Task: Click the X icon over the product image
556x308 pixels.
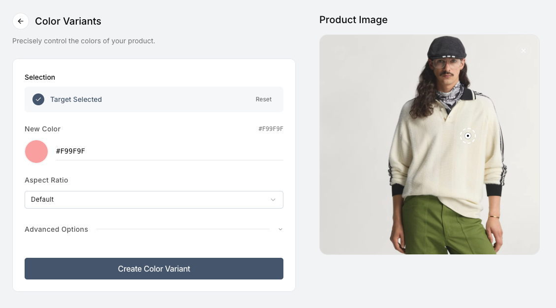Action: [x=523, y=51]
